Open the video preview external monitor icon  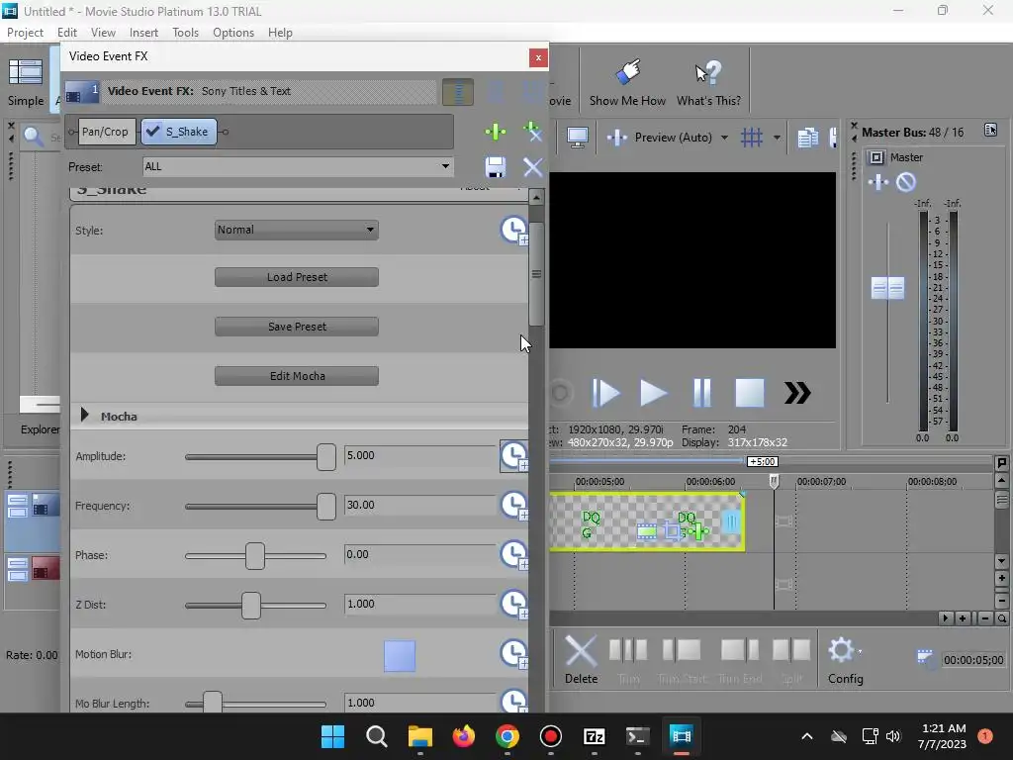(x=577, y=137)
